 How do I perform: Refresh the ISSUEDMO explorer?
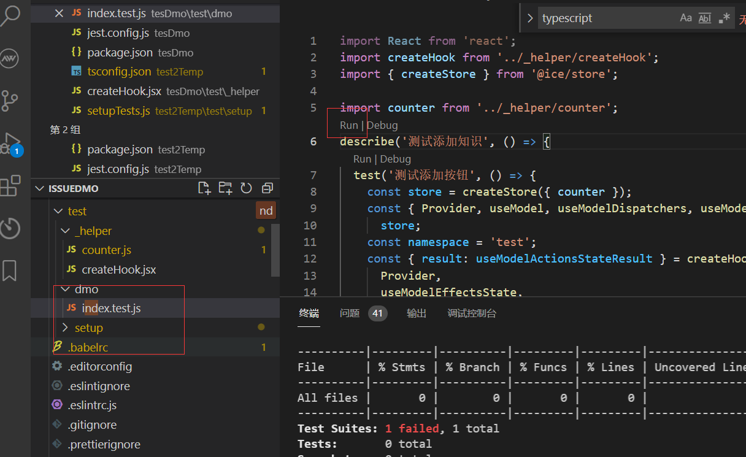[247, 188]
